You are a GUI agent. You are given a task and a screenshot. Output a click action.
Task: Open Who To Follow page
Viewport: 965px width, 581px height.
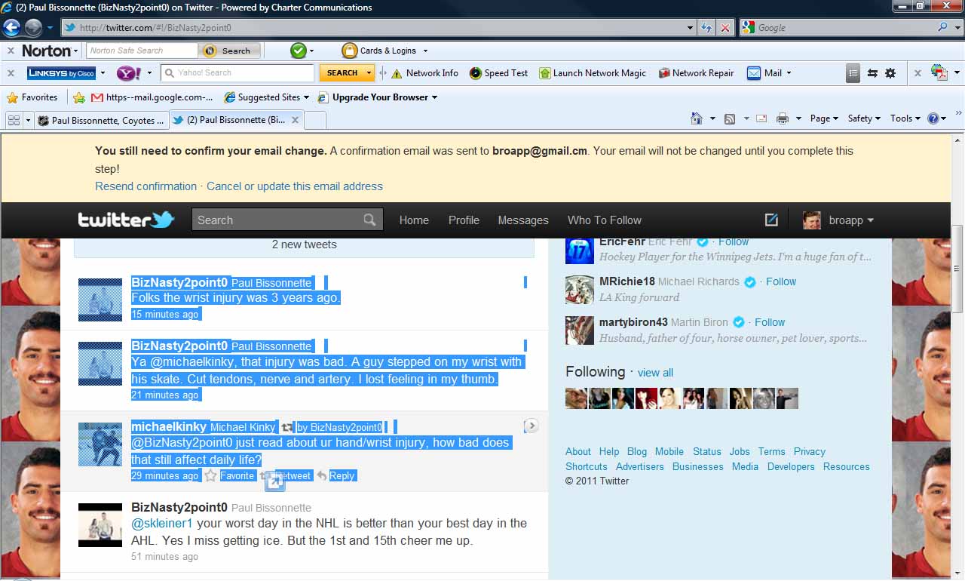[605, 220]
